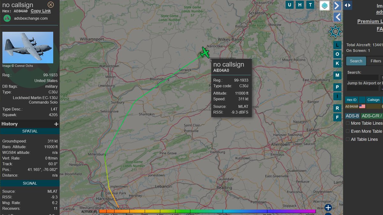Click Total Aircraft count text
Viewport: 383px width, 215px height.
click(x=364, y=45)
